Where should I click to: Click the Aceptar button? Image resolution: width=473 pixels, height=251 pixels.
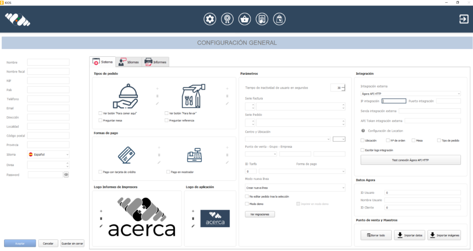[x=20, y=244]
